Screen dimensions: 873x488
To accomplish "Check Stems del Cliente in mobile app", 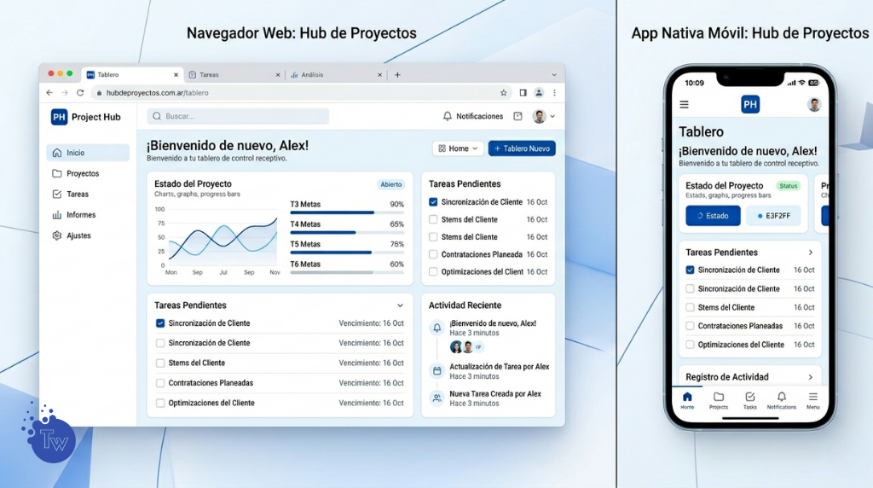I will (690, 307).
